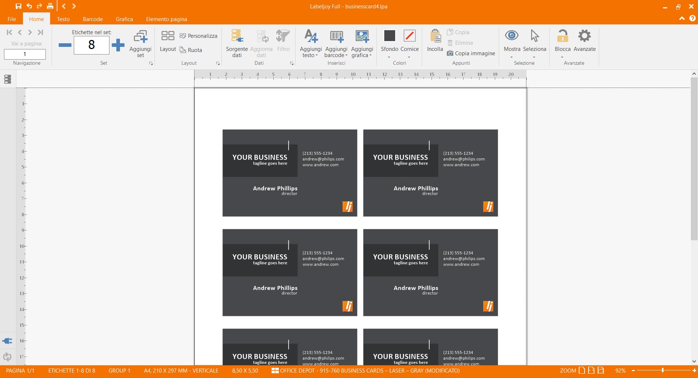This screenshot has height=378, width=698.
Task: Switch to the Barcode tab
Action: click(x=93, y=19)
